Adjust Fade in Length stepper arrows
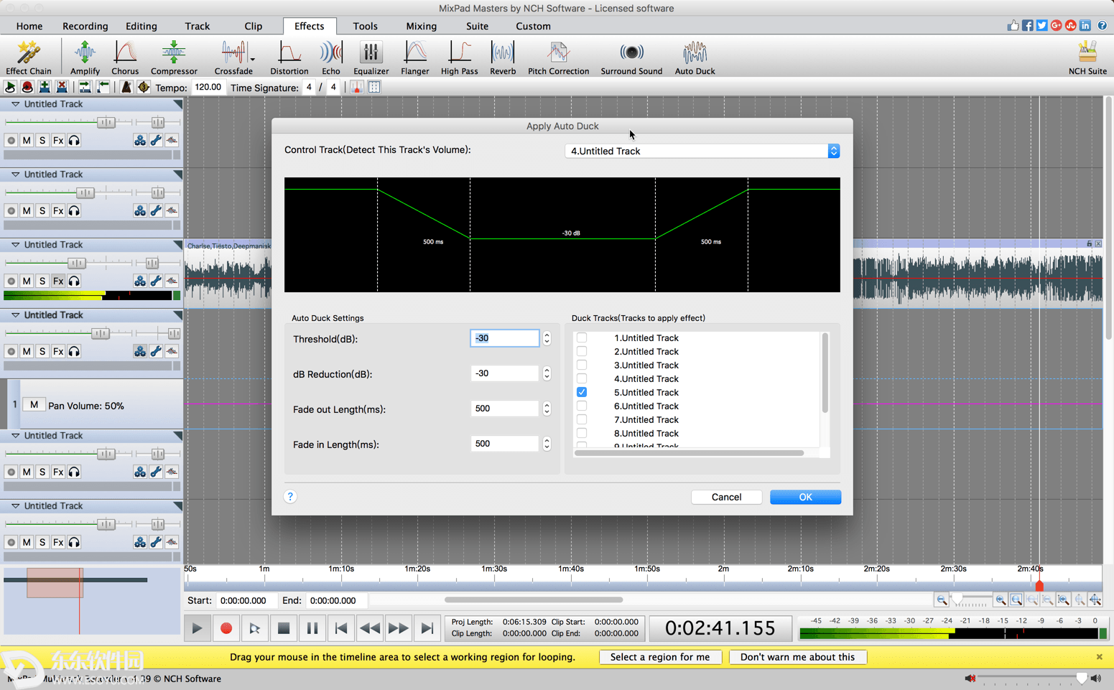The height and width of the screenshot is (690, 1114). pyautogui.click(x=547, y=444)
